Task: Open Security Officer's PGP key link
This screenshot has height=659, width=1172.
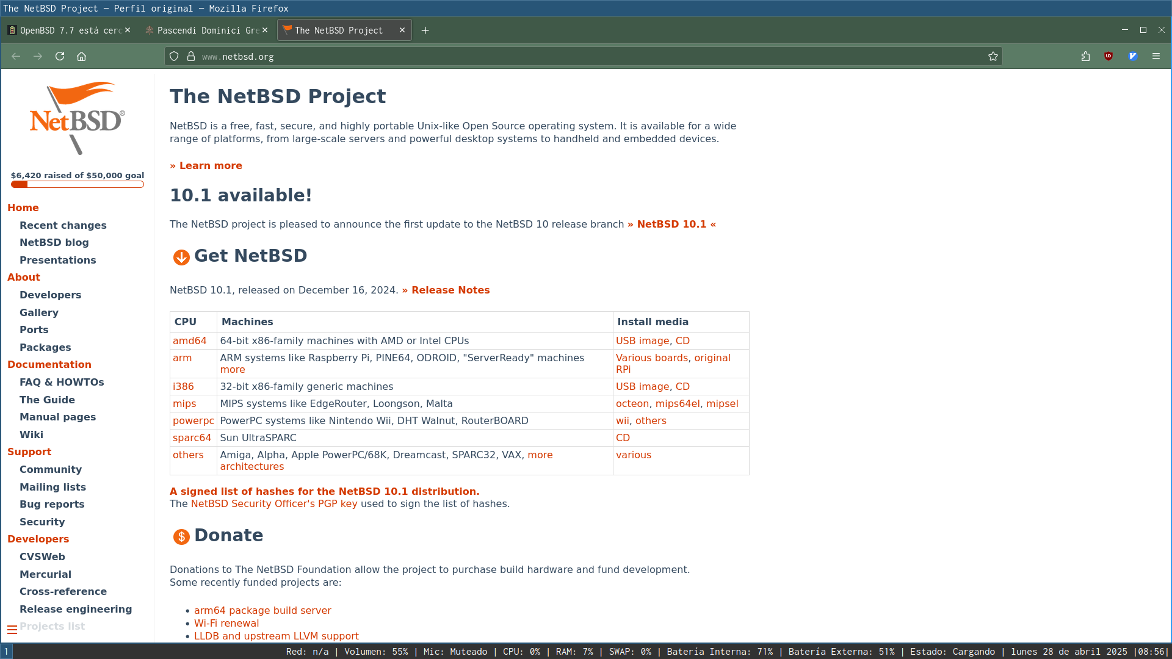Action: pos(274,503)
